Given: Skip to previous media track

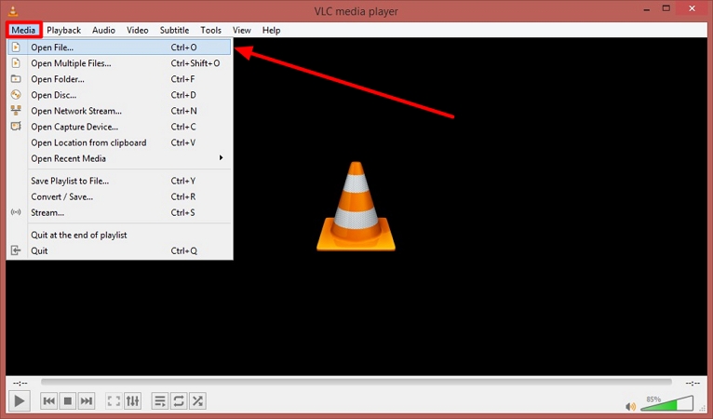Looking at the screenshot, I should click(49, 400).
